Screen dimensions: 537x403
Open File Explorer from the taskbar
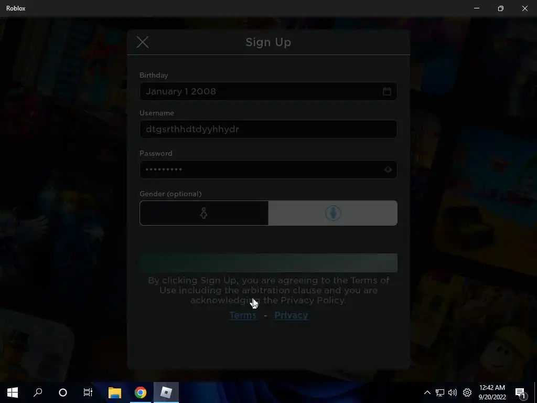pos(115,393)
